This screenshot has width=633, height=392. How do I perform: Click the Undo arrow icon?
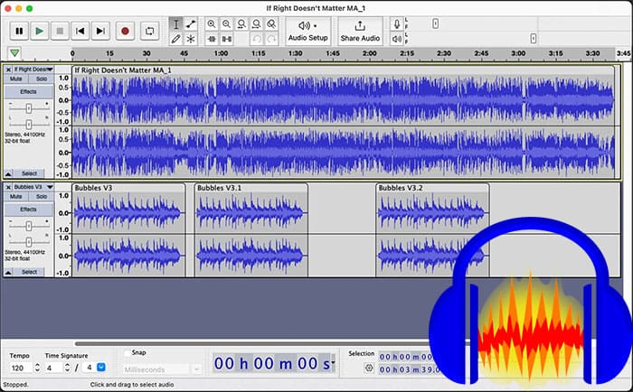coord(257,39)
